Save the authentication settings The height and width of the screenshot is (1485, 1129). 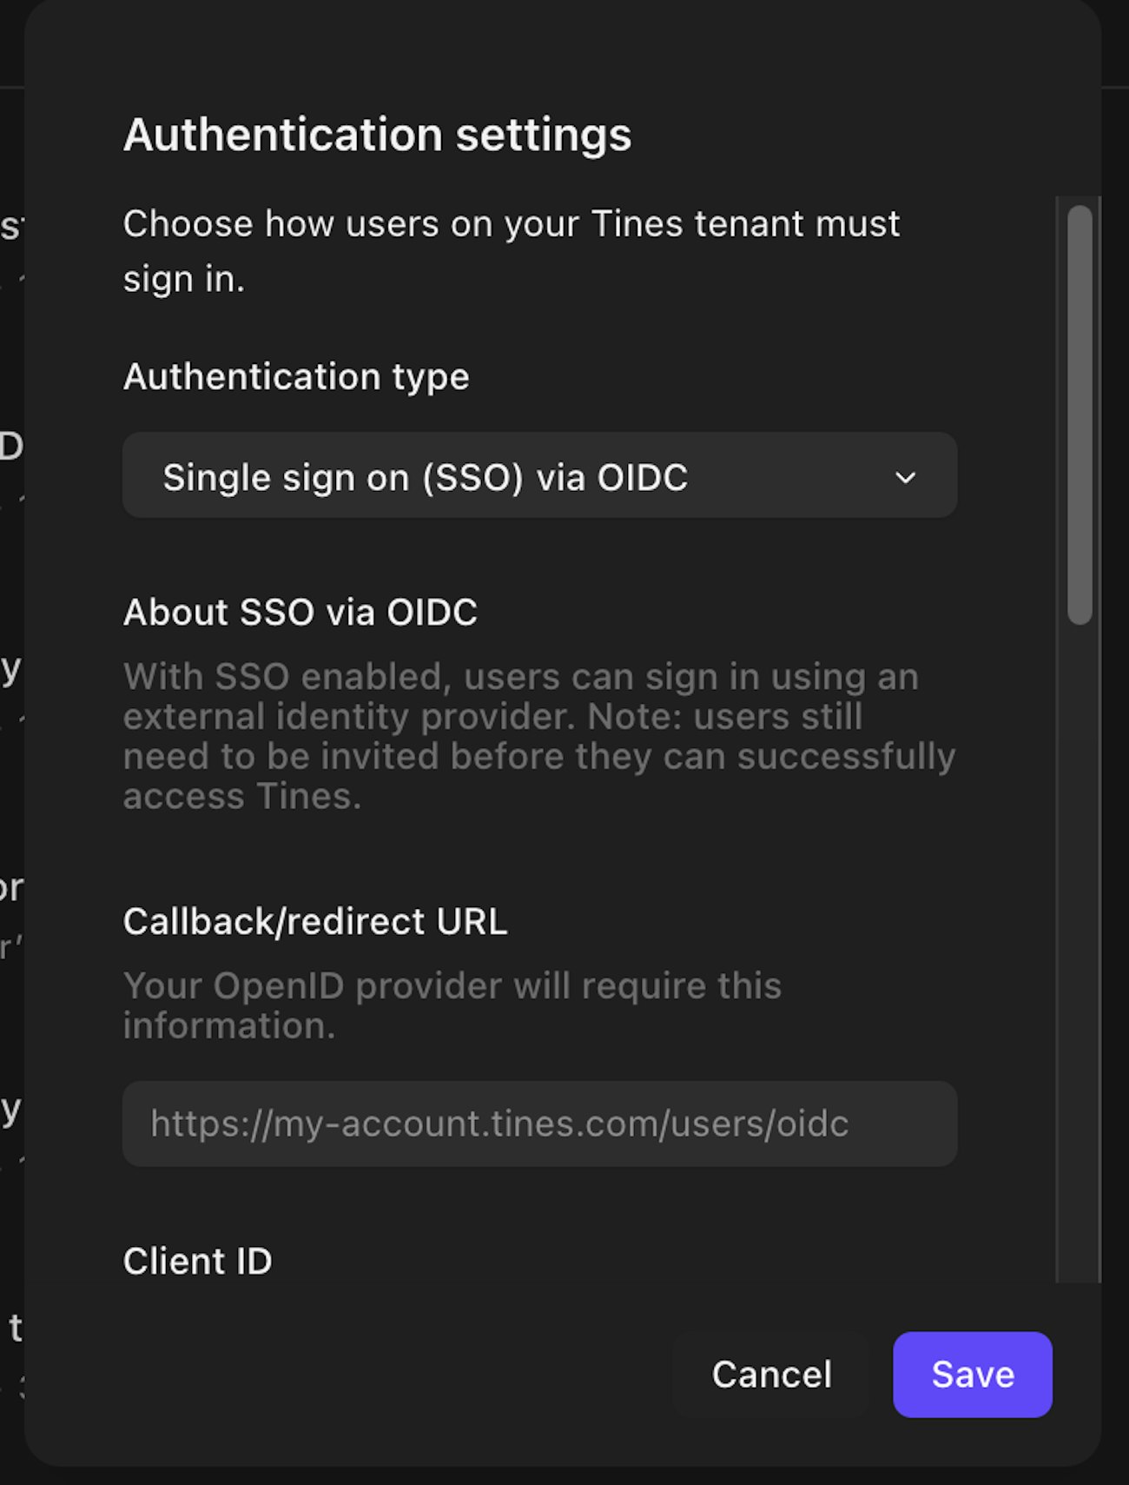tap(972, 1375)
